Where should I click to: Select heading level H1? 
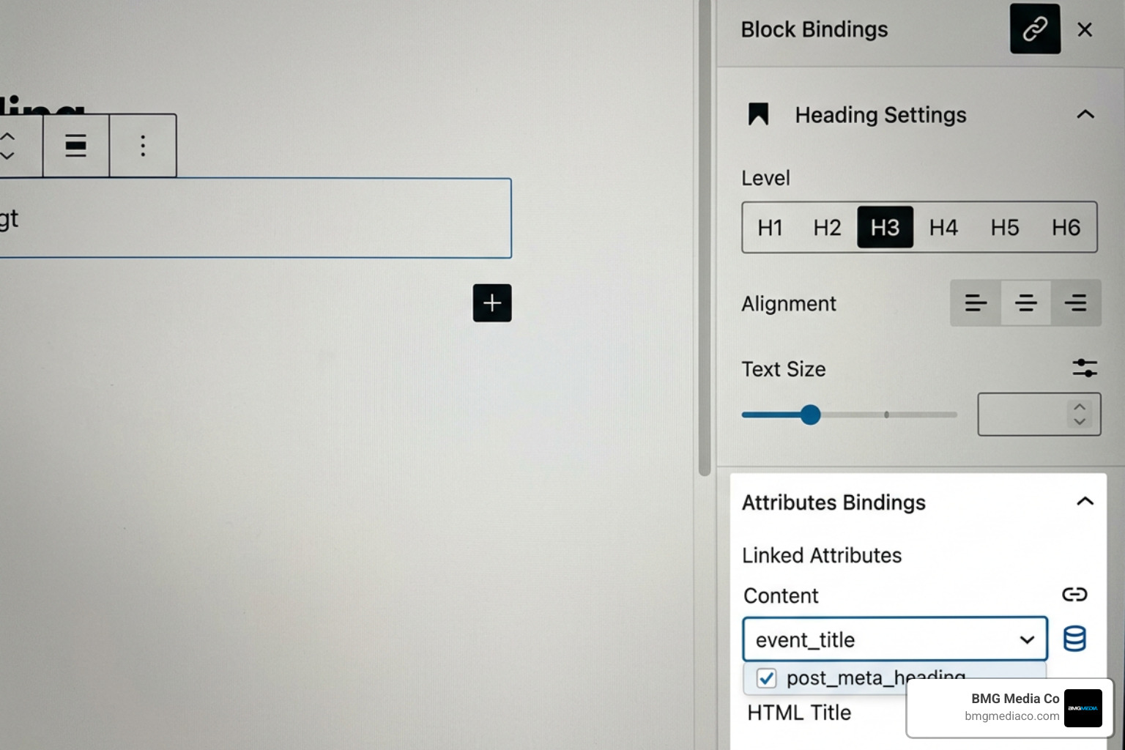770,228
